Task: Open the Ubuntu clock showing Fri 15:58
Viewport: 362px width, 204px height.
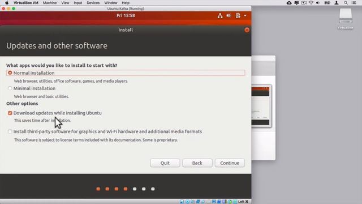Action: point(126,15)
